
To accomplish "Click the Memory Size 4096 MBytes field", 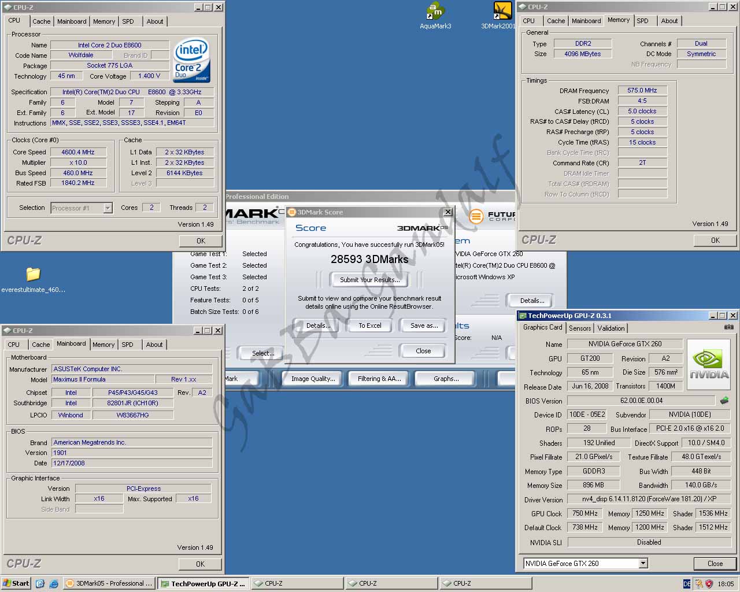I will pos(582,54).
